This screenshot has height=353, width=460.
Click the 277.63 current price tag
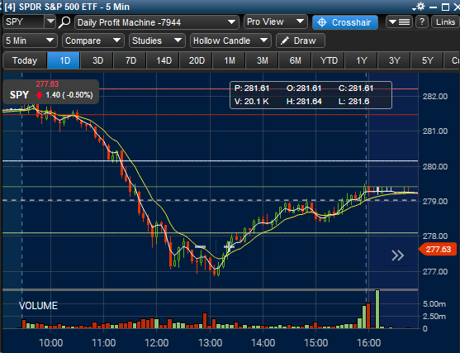pyautogui.click(x=438, y=250)
